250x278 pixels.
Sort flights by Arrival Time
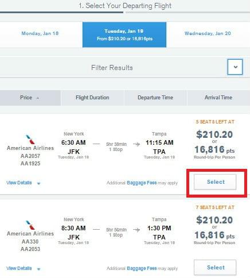click(218, 98)
